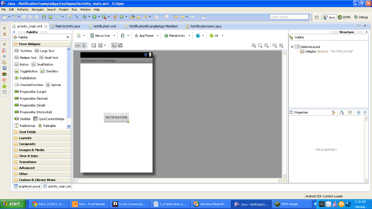Click the Back navigation arrow icon
Viewport: 372px width, 209px height.
182,17
